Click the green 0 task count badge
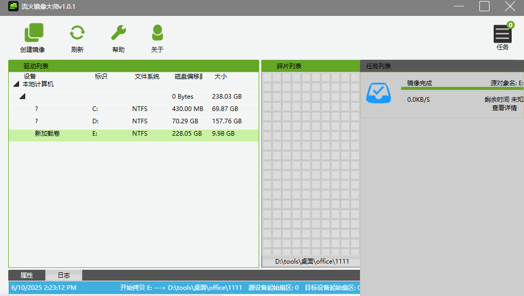This screenshot has height=296, width=524. point(510,25)
